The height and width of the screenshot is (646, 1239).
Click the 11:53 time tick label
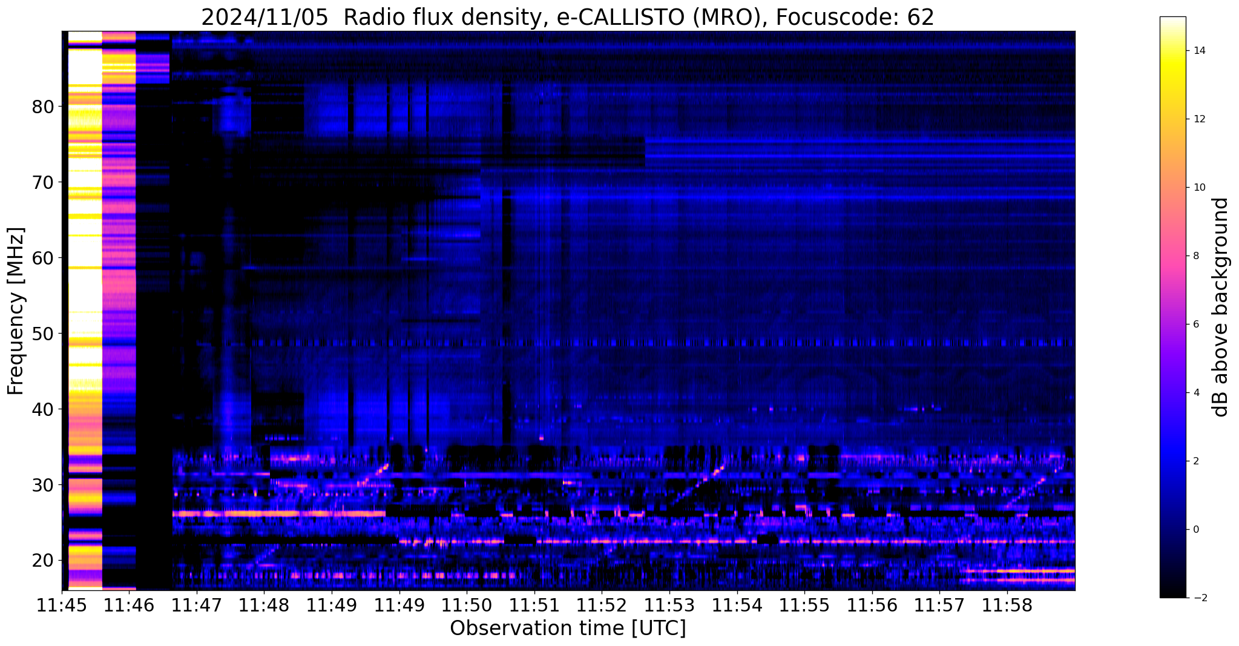(x=669, y=605)
